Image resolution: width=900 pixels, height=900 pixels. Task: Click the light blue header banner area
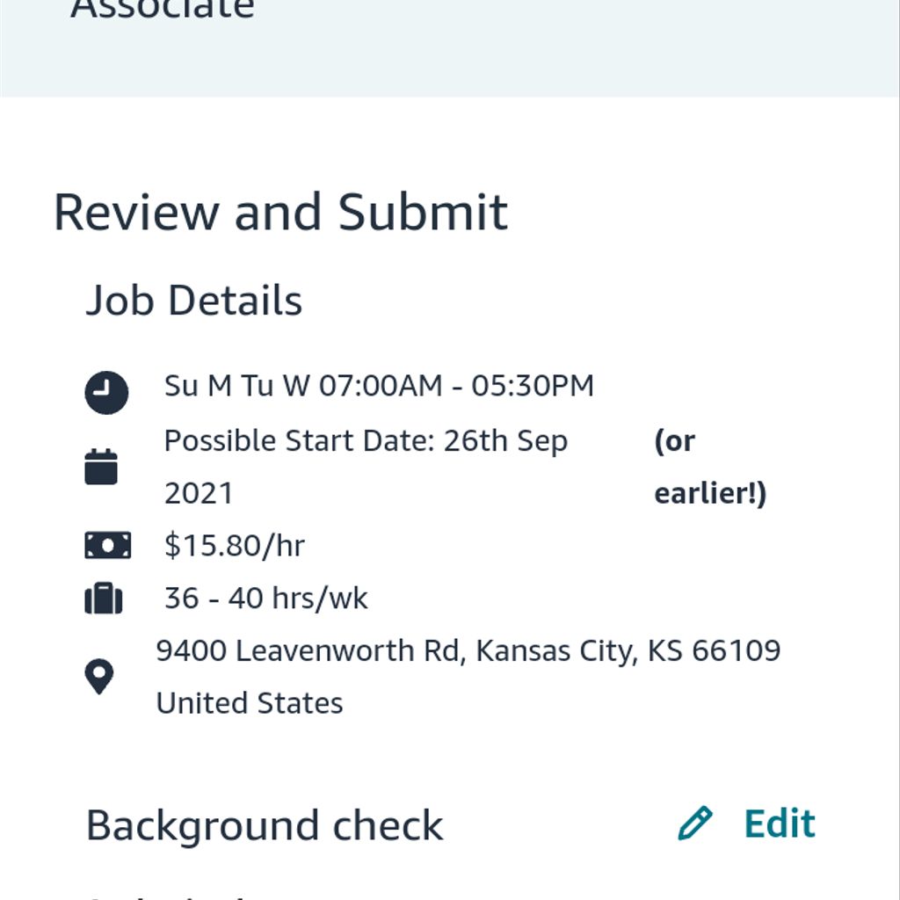point(450,48)
